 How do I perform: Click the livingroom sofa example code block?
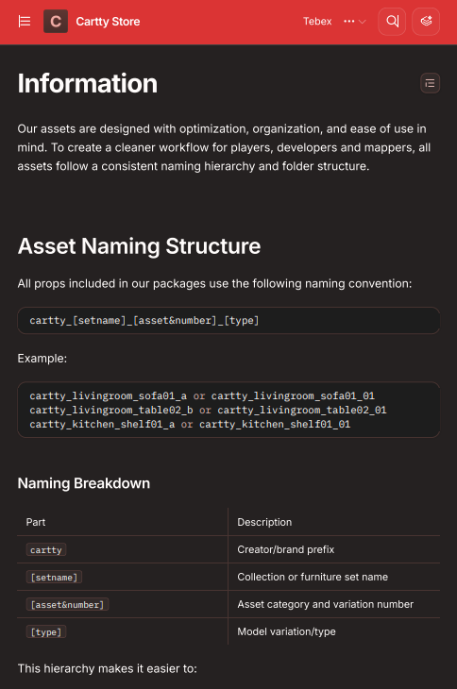[228, 410]
